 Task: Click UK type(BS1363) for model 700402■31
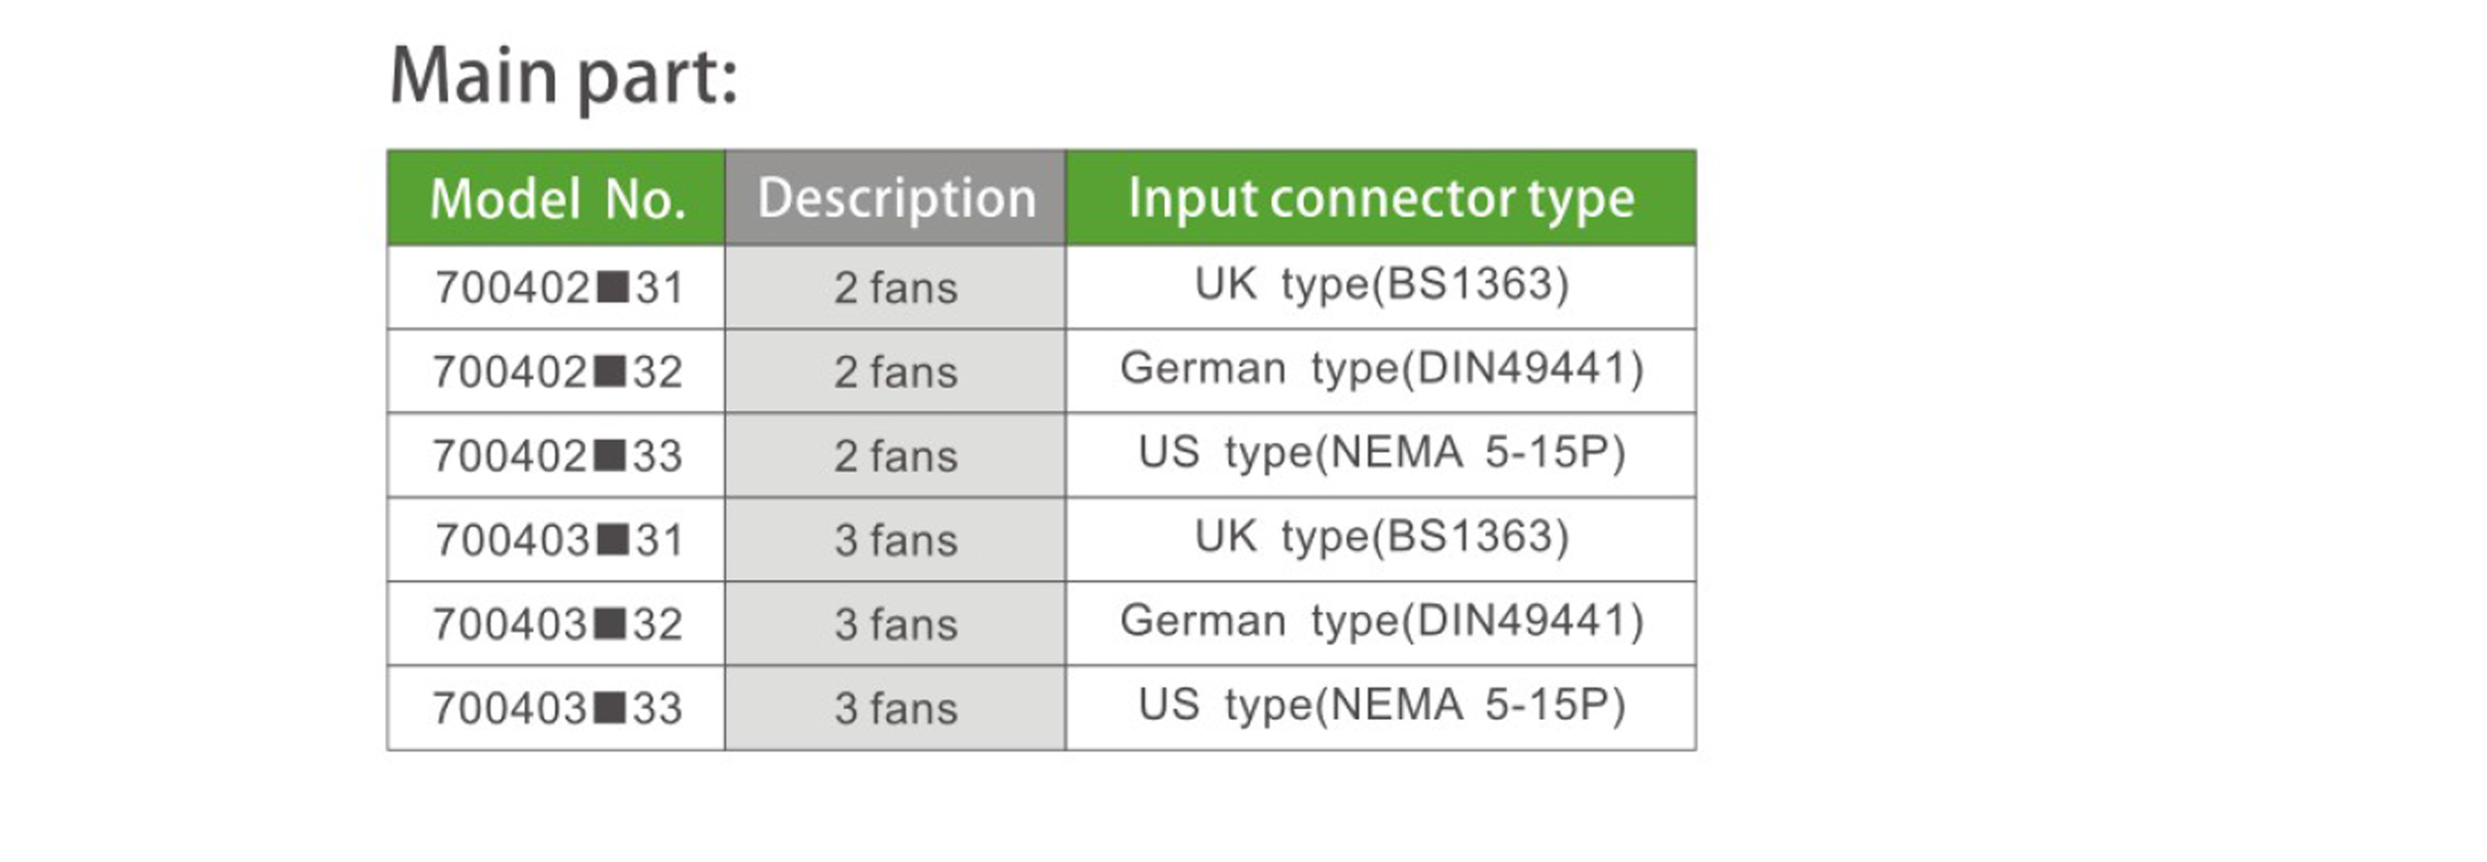point(1381,285)
